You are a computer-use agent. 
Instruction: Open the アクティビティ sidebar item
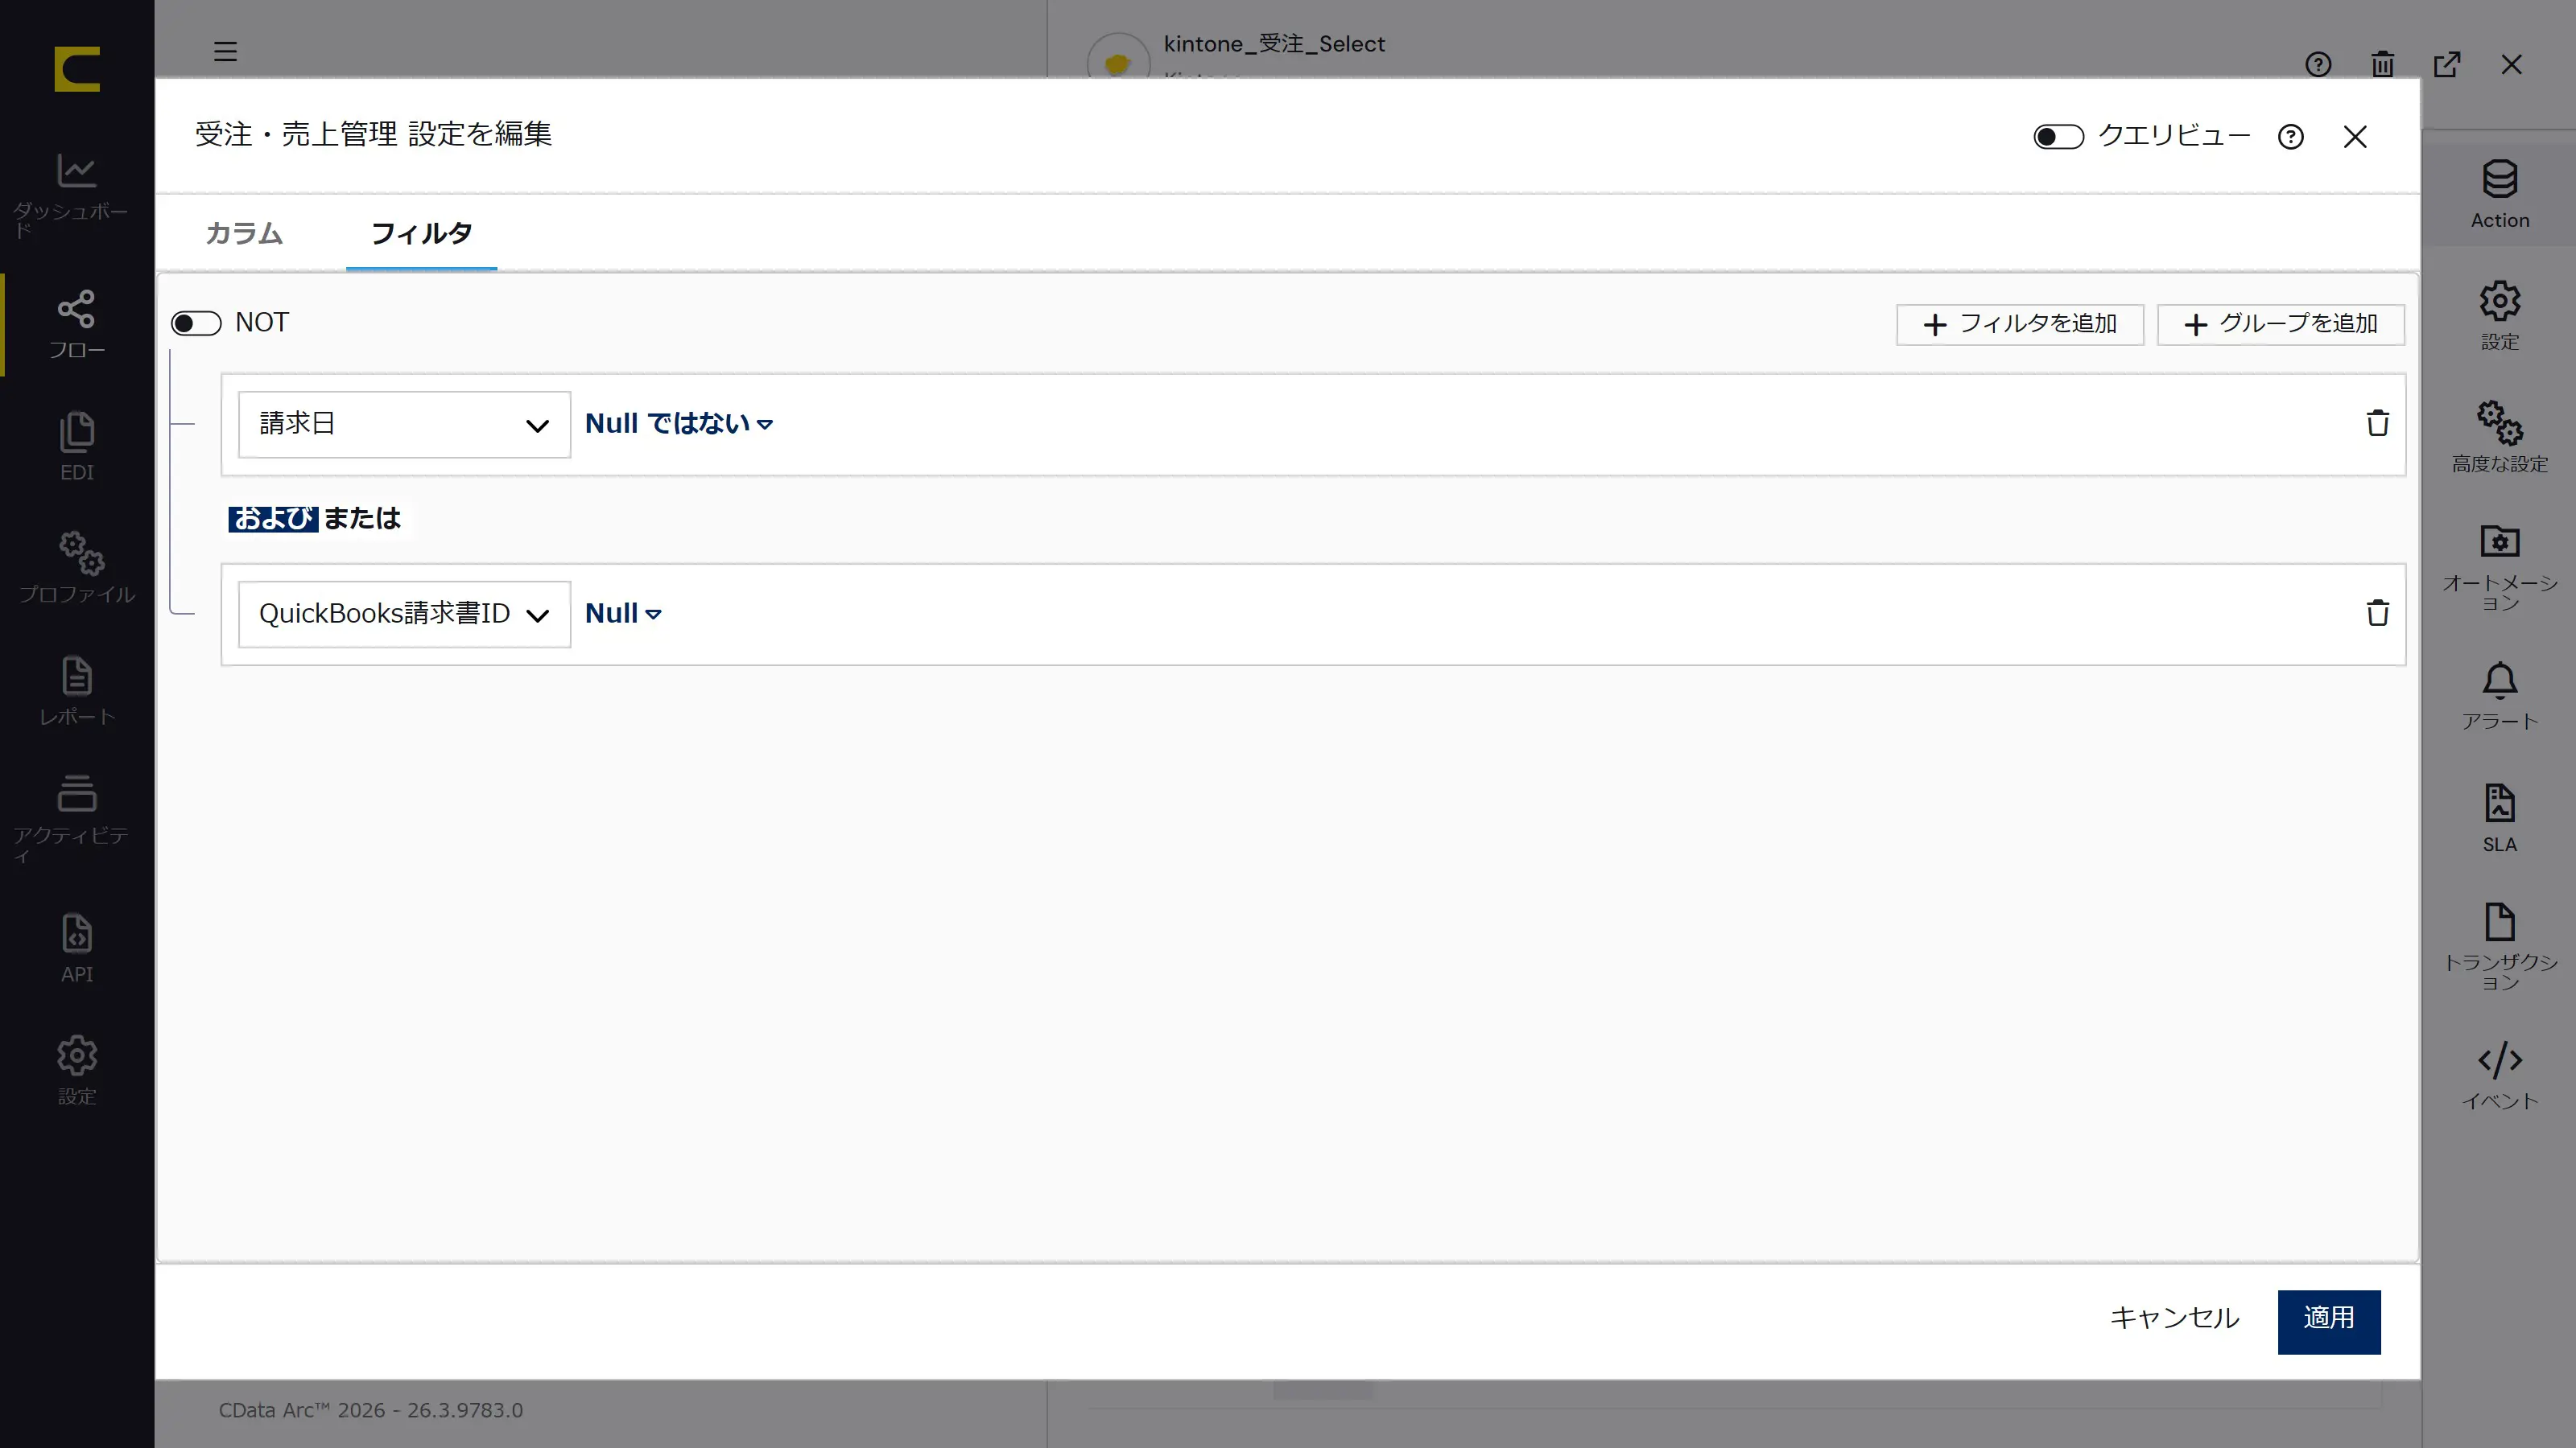(x=77, y=817)
